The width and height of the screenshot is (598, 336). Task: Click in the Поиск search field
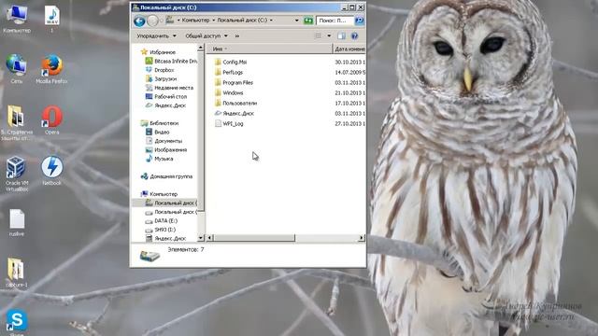click(x=335, y=21)
